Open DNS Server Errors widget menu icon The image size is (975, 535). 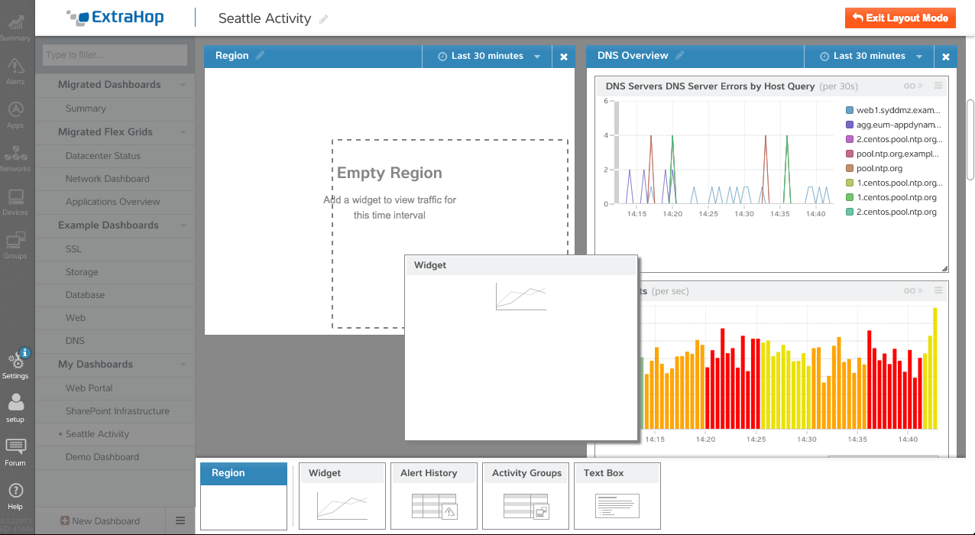[939, 86]
